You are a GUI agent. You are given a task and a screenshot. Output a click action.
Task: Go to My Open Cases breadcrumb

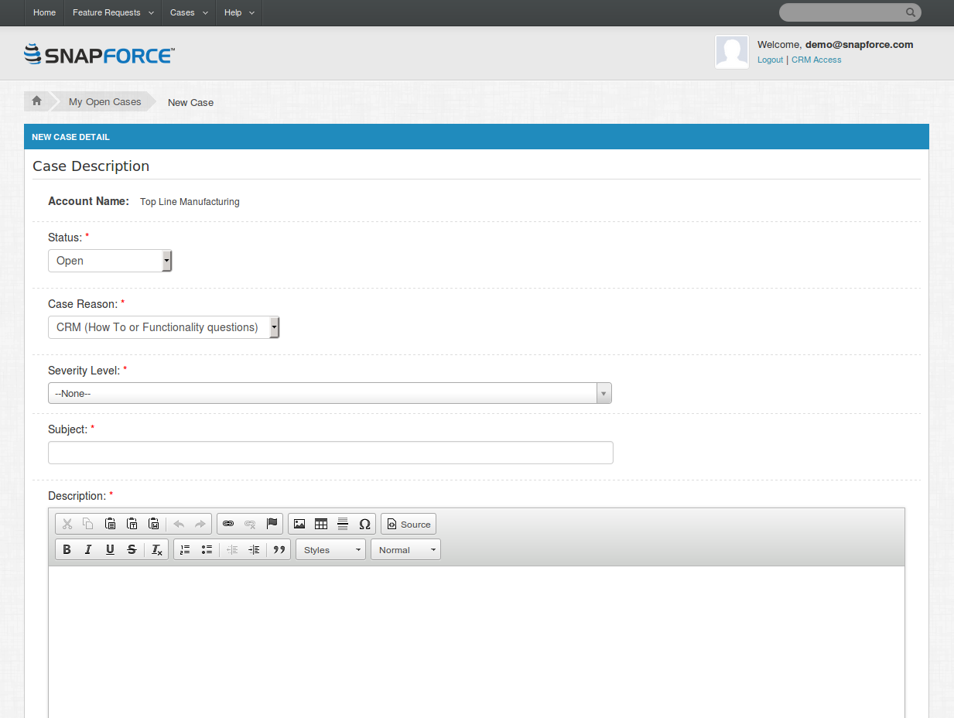coord(104,101)
